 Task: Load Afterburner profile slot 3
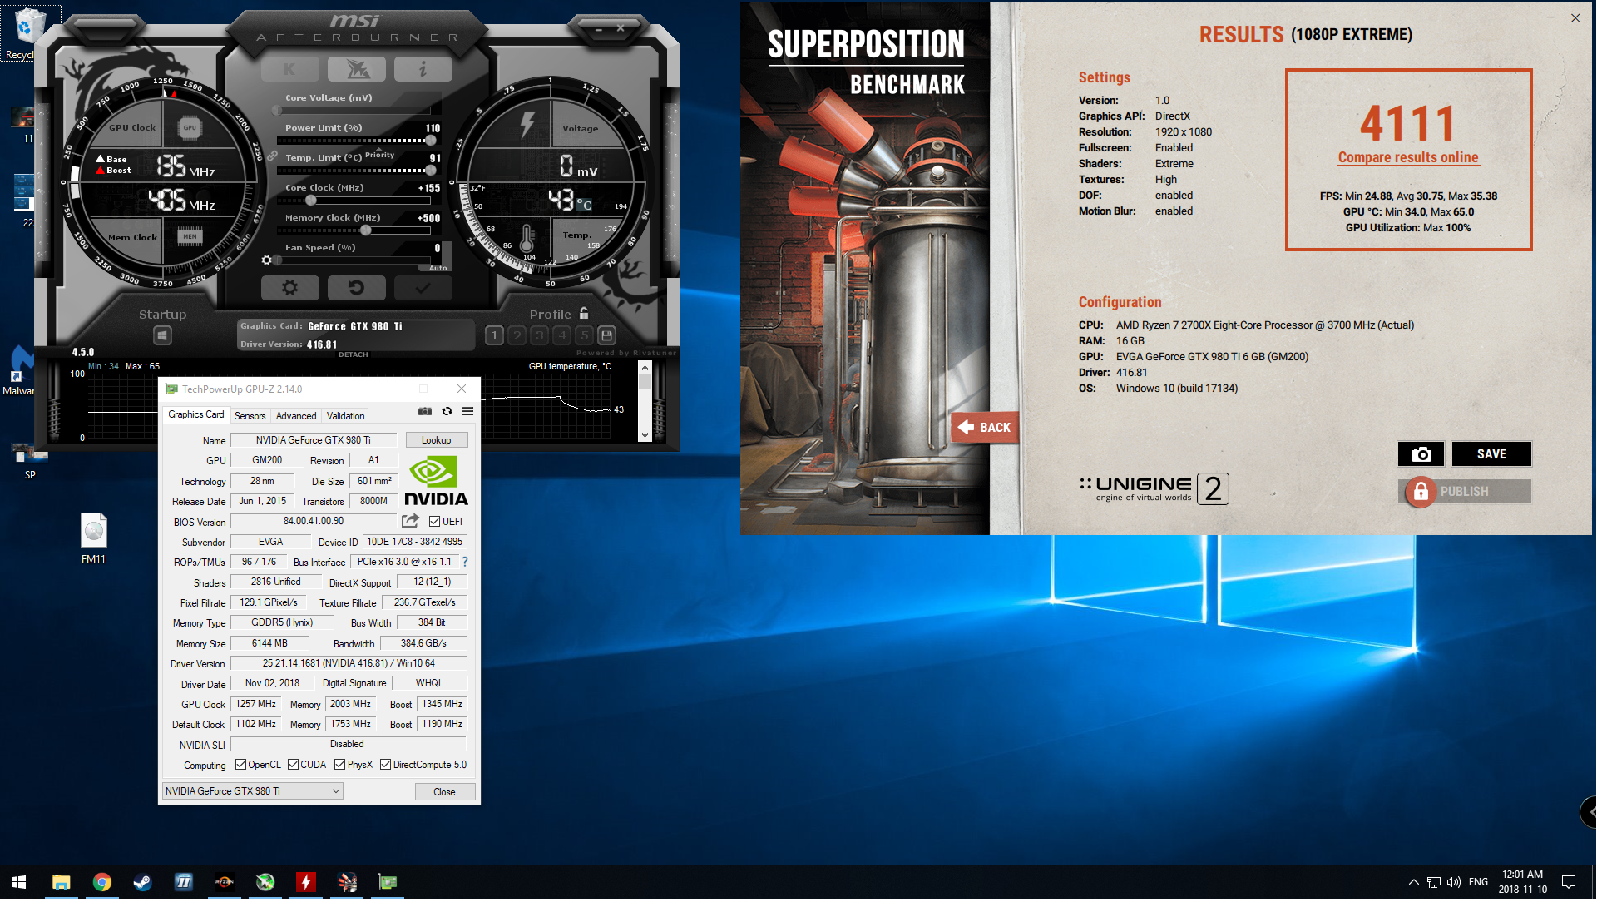tap(540, 336)
